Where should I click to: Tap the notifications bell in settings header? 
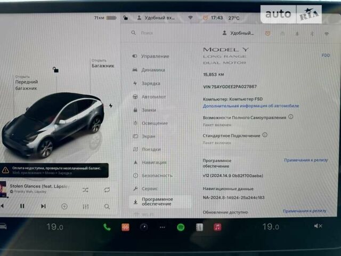click(297, 34)
